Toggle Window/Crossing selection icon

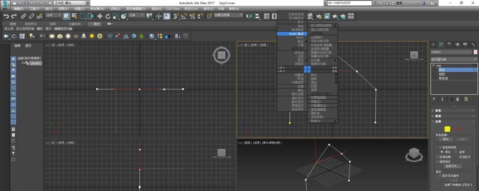pos(90,16)
